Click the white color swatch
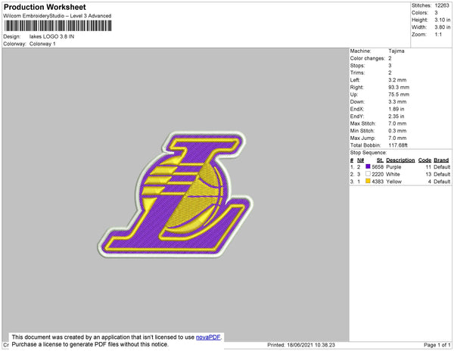This screenshot has width=454, height=351. (x=368, y=174)
